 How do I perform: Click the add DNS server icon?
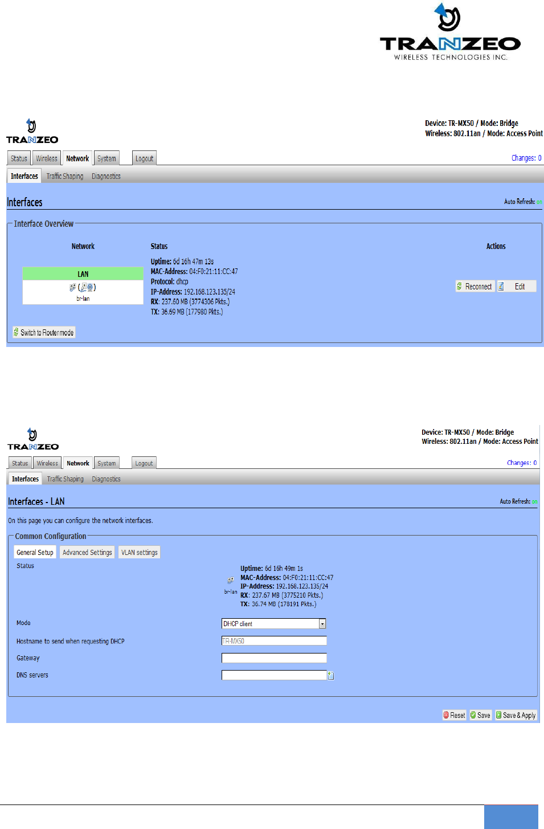pyautogui.click(x=330, y=676)
